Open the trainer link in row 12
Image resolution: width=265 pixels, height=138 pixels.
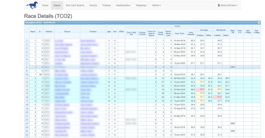(89, 82)
